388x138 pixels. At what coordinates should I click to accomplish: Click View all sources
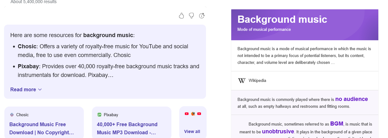point(192,131)
